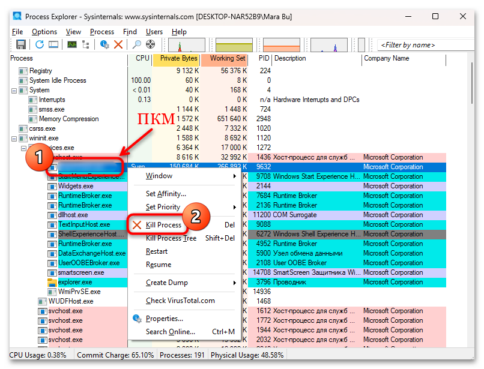
Task: Select the Registry process row
Action: click(x=228, y=71)
